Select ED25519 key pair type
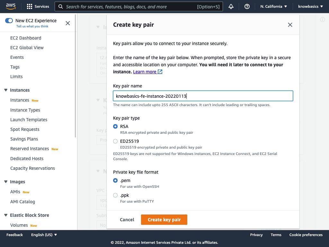Viewport: 329px width, 247px height. 115,141
